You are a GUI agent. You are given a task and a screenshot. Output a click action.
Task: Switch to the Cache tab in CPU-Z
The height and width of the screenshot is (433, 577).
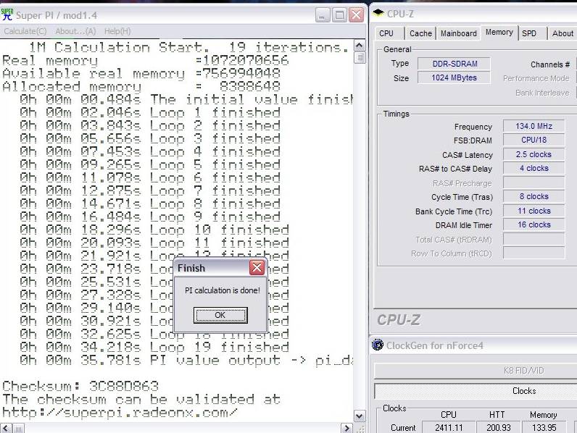420,33
